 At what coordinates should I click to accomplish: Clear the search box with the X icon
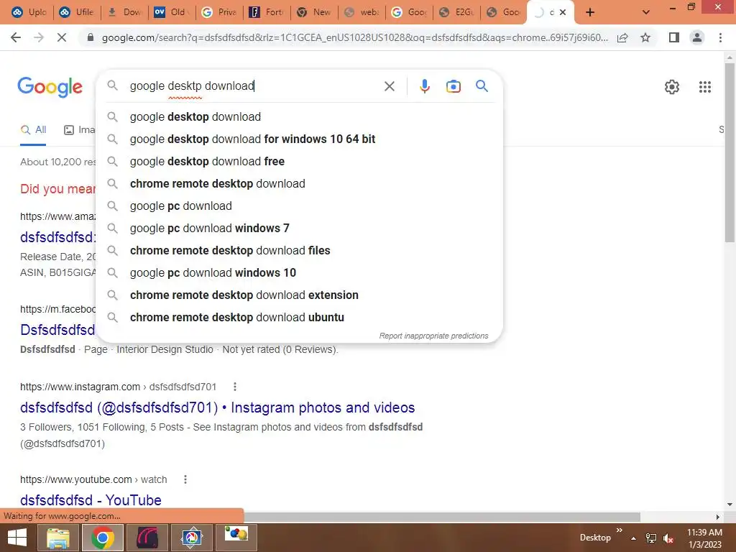389,86
